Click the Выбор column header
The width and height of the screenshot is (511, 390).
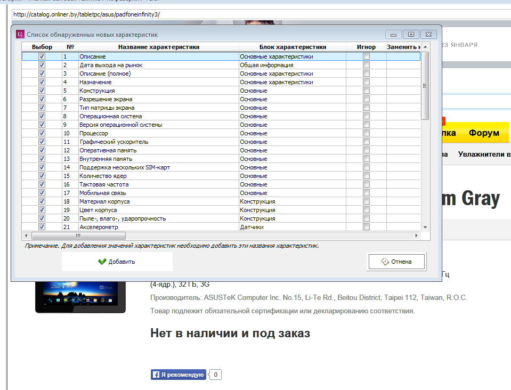pos(42,47)
